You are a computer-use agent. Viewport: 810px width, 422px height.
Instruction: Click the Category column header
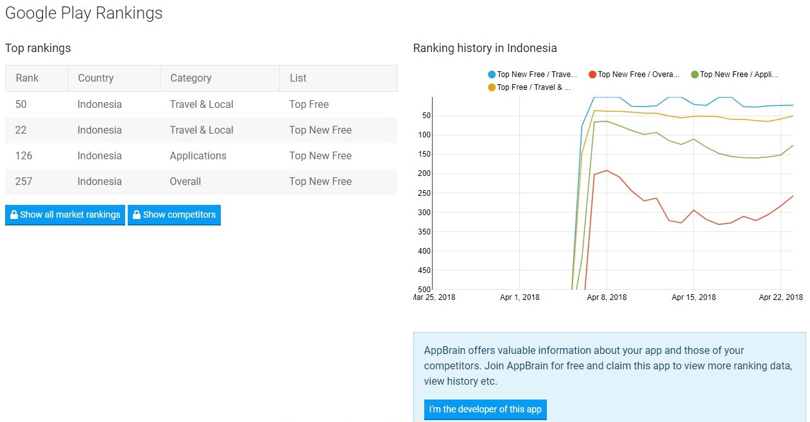[191, 78]
